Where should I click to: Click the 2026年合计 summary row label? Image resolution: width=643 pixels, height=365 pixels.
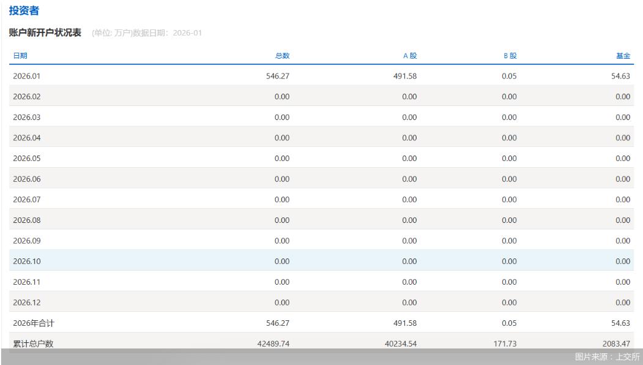(x=33, y=323)
